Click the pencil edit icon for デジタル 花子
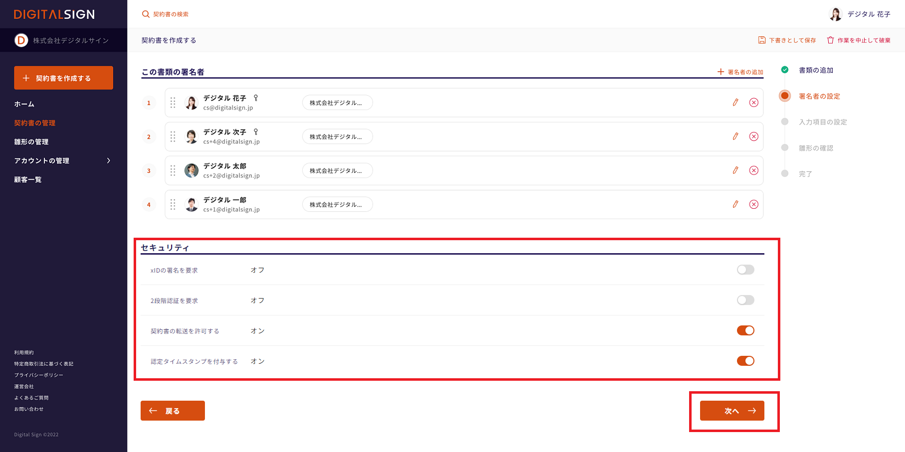905x452 pixels. pyautogui.click(x=735, y=103)
